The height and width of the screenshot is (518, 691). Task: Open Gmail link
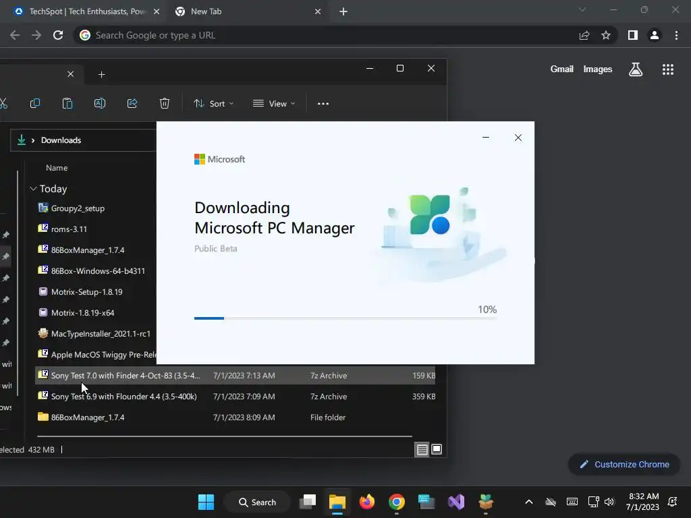[562, 69]
